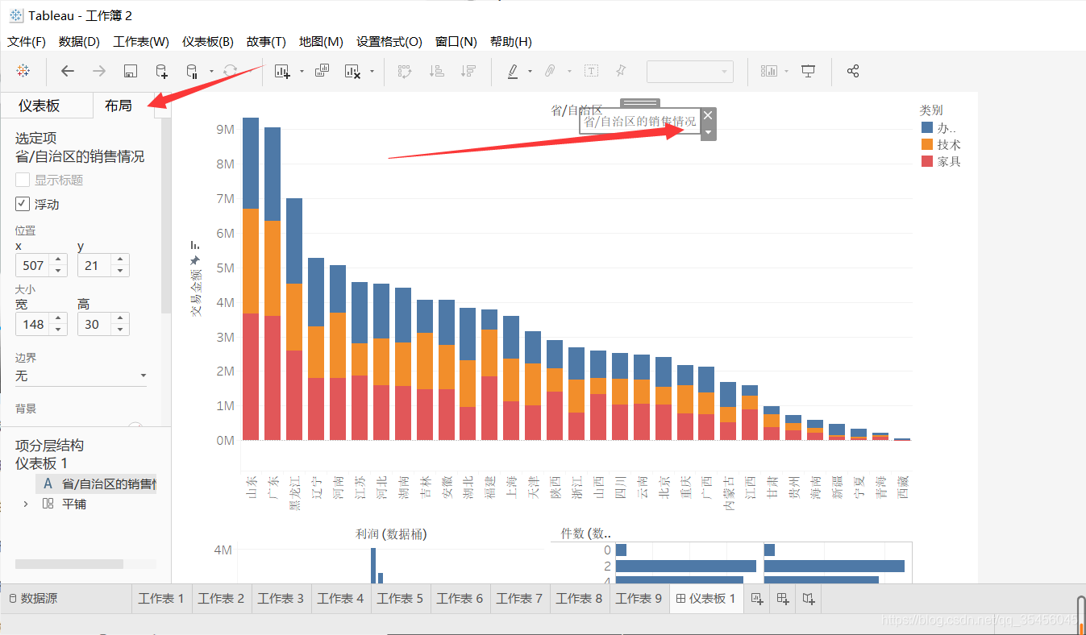Open the 故事(T) menu
1086x635 pixels.
[x=266, y=42]
